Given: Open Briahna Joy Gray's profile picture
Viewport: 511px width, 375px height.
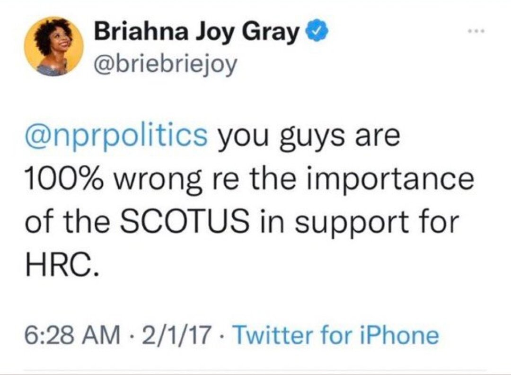Looking at the screenshot, I should 54,46.
